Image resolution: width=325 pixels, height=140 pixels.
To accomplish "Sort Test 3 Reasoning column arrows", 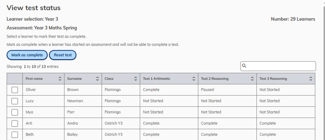I will pos(311,79).
